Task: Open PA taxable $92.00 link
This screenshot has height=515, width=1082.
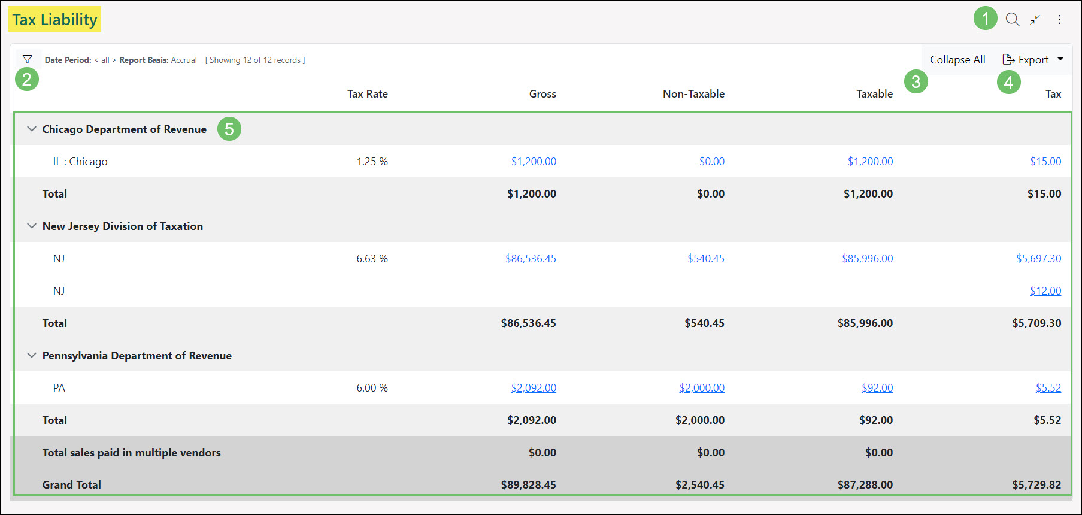Action: (877, 387)
